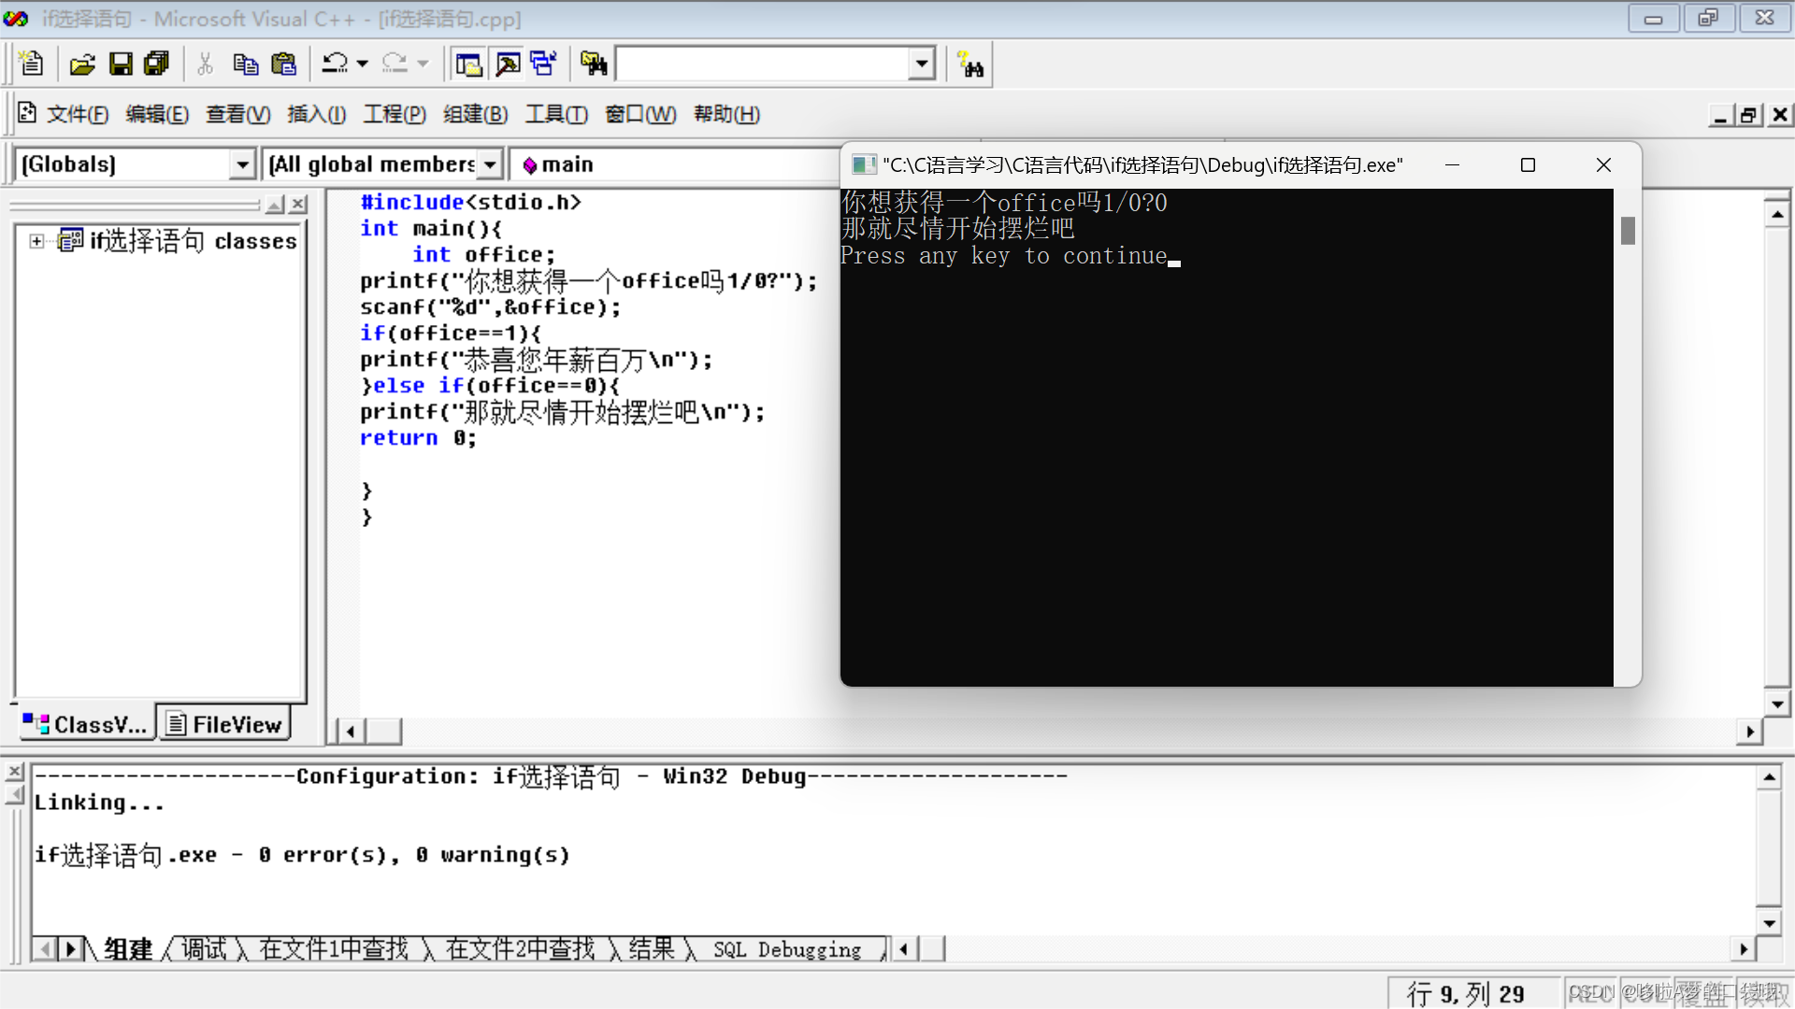The width and height of the screenshot is (1795, 1009).
Task: Maximize the console exe window
Action: click(1528, 165)
